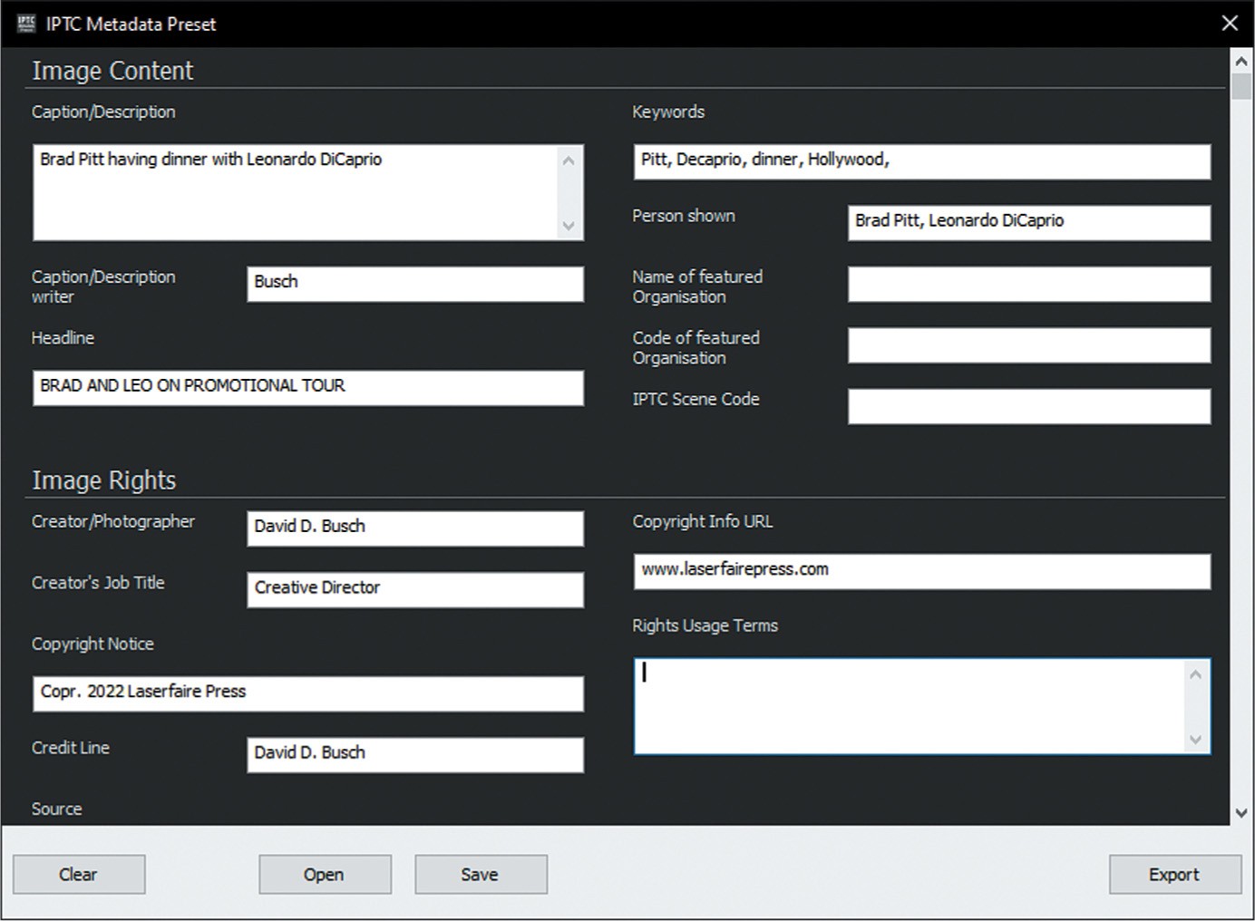This screenshot has width=1255, height=921.
Task: Click the Source label
Action: [x=56, y=809]
